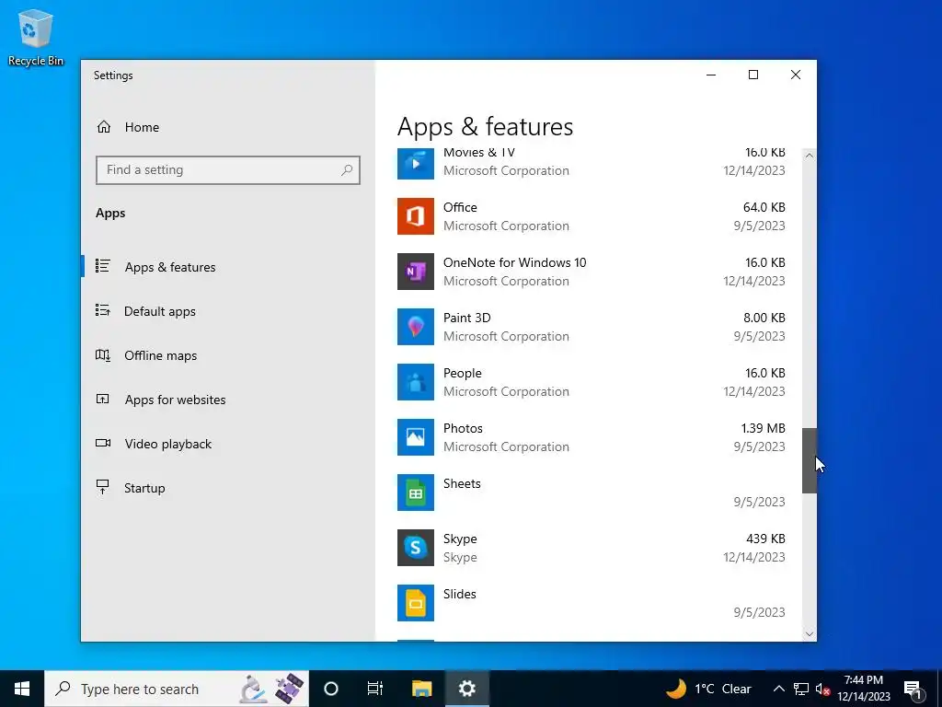Click the 8.00 KB size of Paint 3D
The width and height of the screenshot is (942, 707).
764,318
